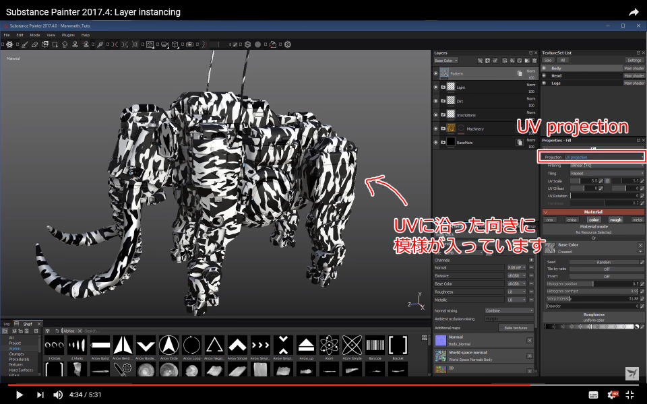Select the Material Picker eyedropper tool
647x404 pixels.
tap(100, 44)
